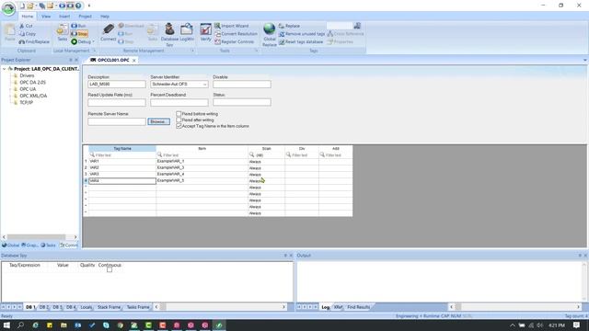The image size is (589, 331).
Task: Open the Tools group dialog launcher
Action: coord(257,51)
